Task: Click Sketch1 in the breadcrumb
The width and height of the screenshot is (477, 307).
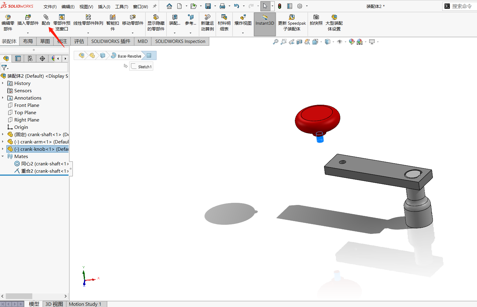Action: [x=141, y=66]
